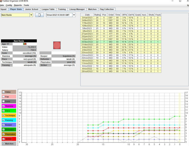
Task: Switch to the Junior School tab
Action: [x=32, y=9]
